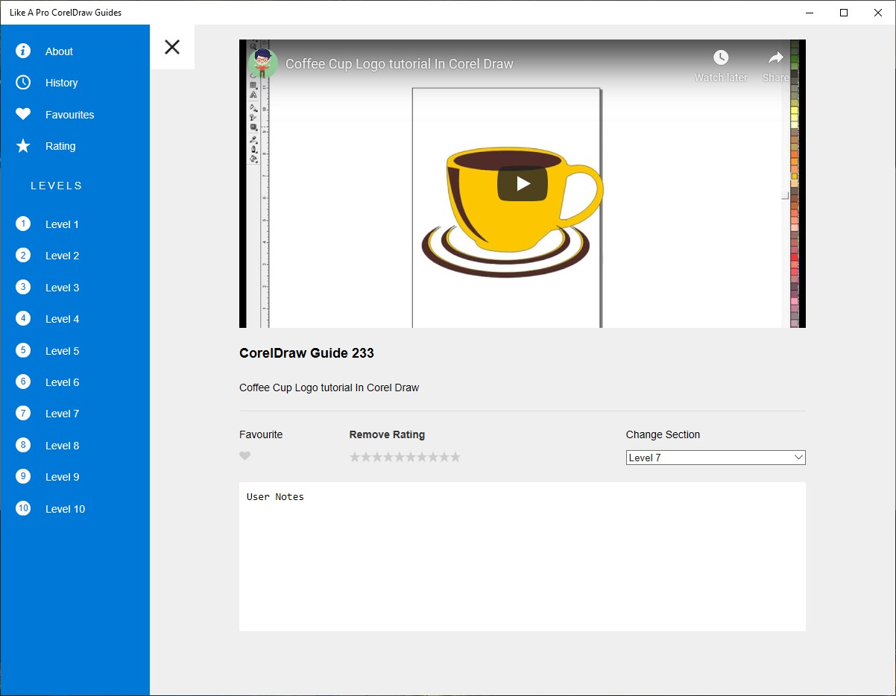The image size is (896, 696).
Task: Click the Share arrow on video
Action: [x=776, y=58]
